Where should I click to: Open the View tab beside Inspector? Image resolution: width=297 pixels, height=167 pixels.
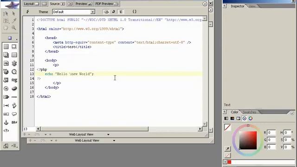pyautogui.click(x=252, y=6)
